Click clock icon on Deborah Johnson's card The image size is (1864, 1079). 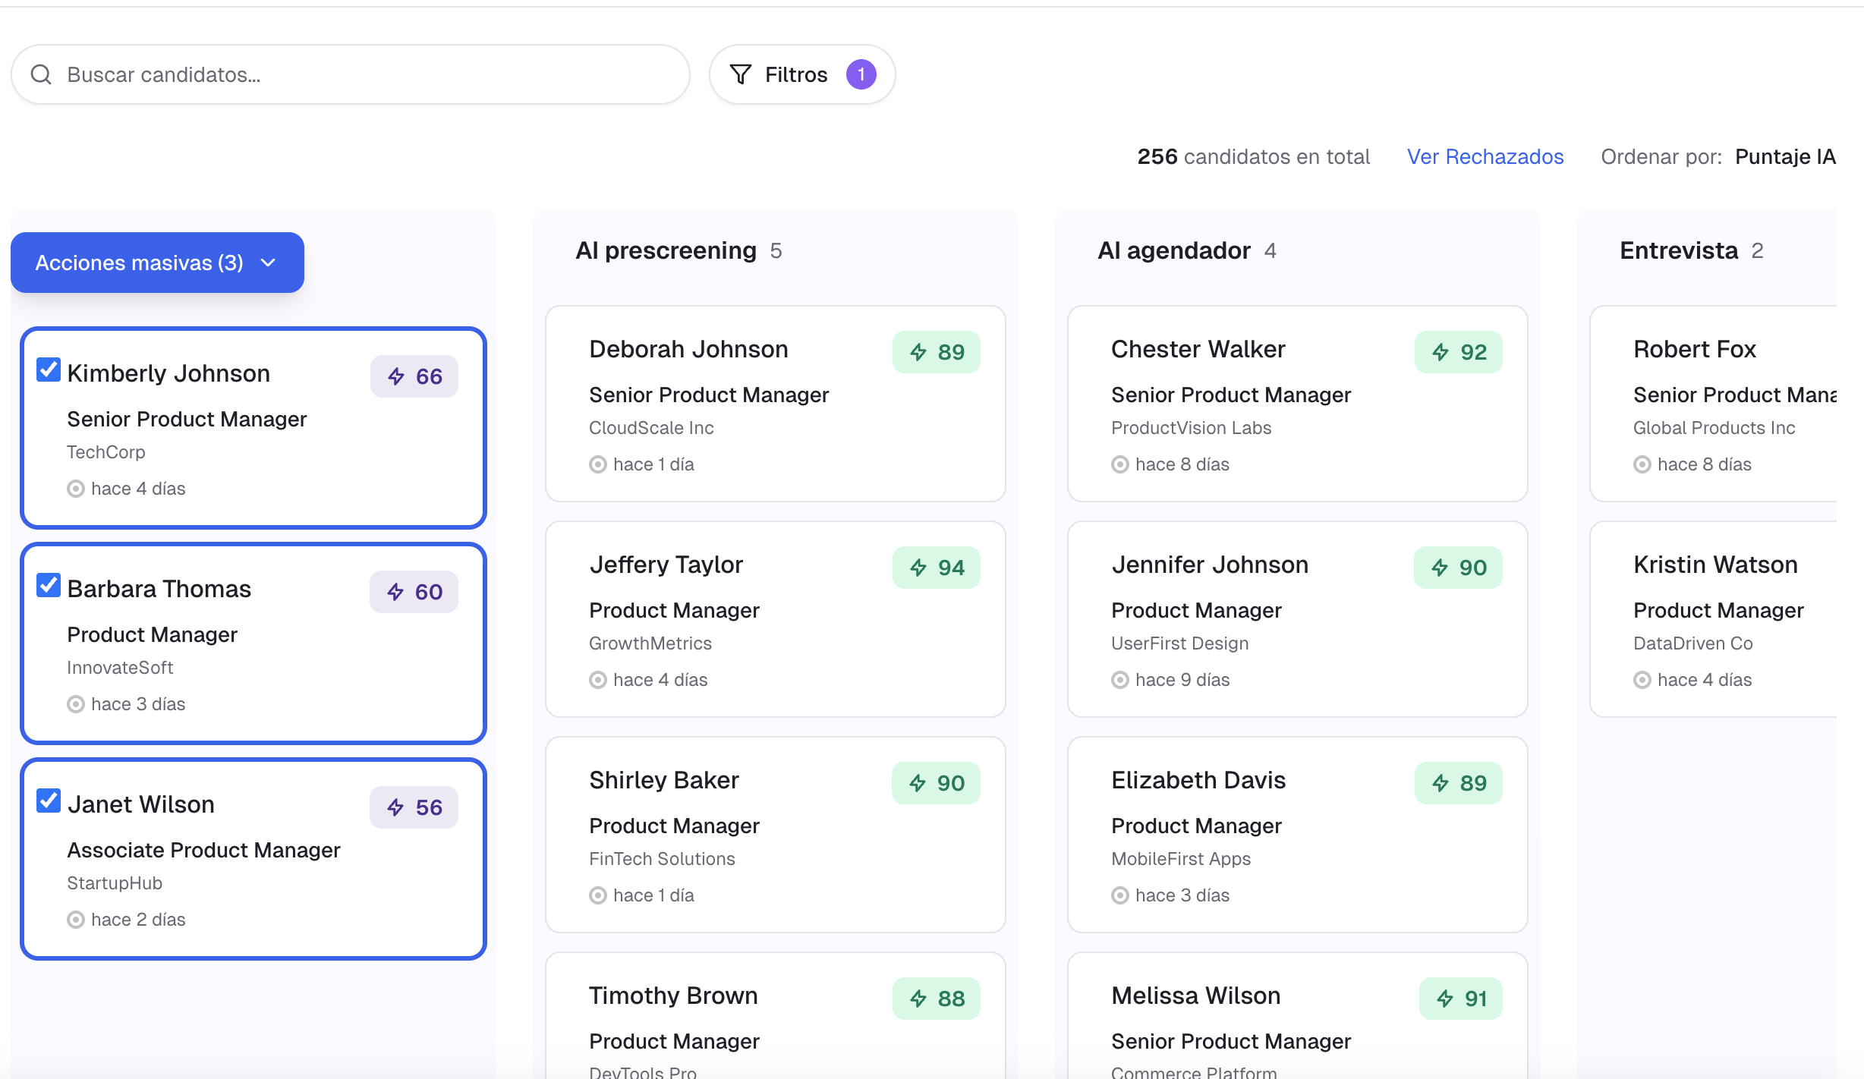(x=598, y=464)
